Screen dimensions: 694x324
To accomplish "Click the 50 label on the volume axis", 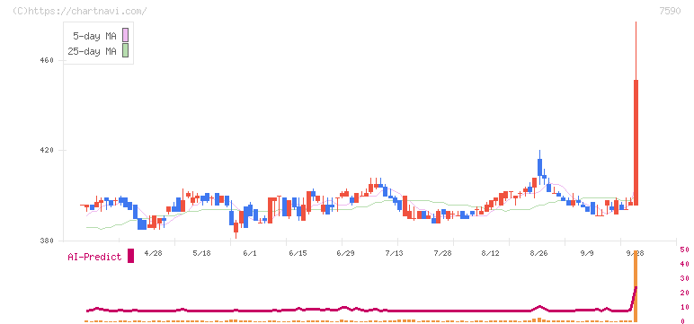I will click(x=684, y=250).
